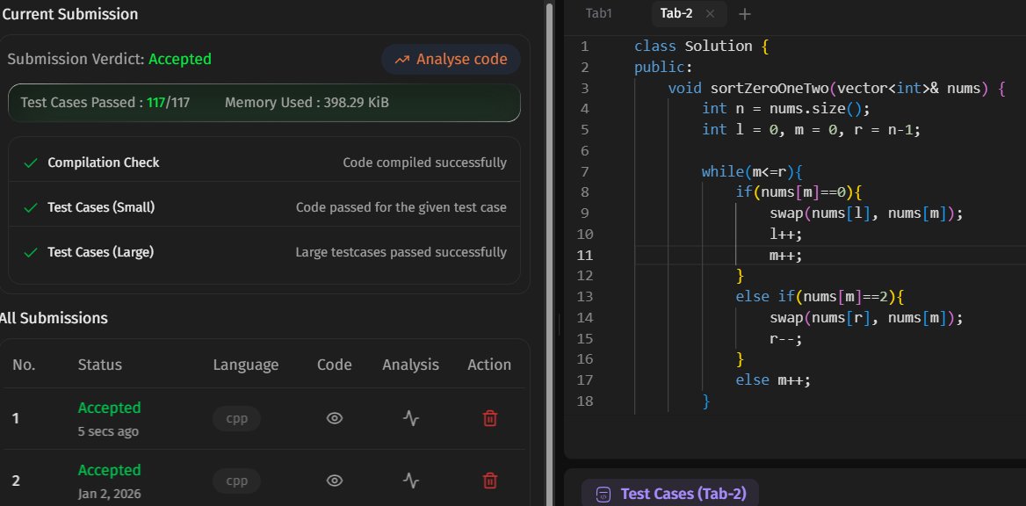Add a new editor tab with plus icon
1026x506 pixels.
744,14
